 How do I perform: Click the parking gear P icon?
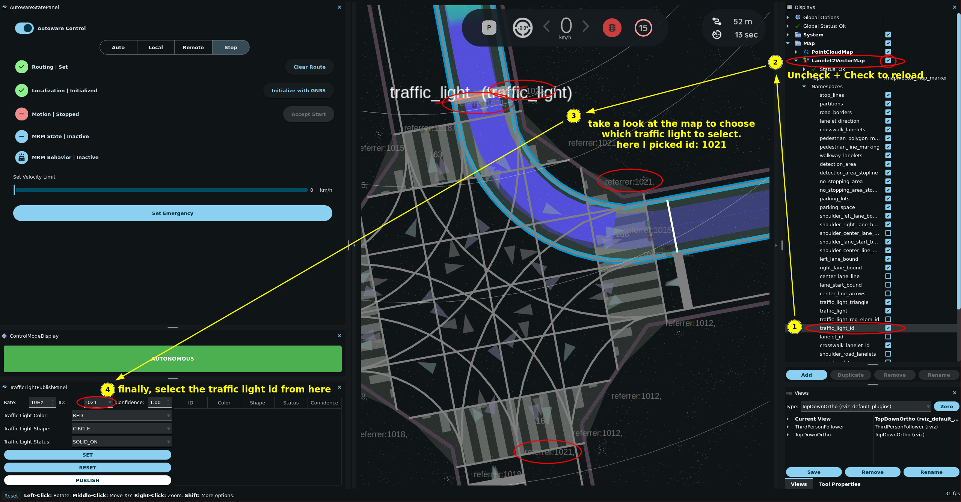[x=489, y=28]
